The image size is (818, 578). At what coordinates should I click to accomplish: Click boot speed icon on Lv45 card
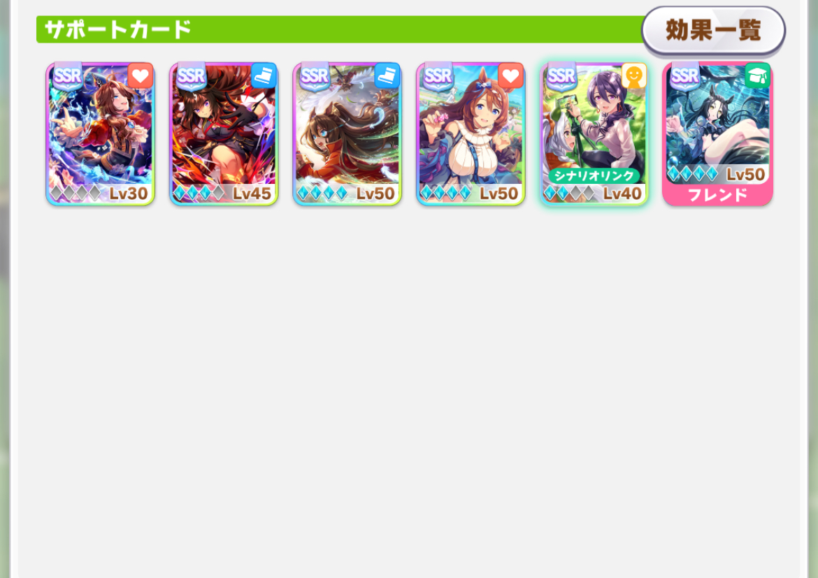[264, 76]
